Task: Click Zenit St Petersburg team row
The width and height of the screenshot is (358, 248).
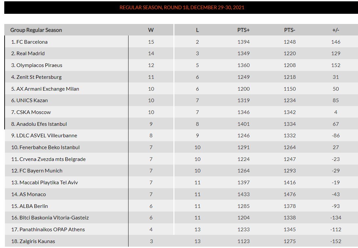Action: pyautogui.click(x=39, y=77)
